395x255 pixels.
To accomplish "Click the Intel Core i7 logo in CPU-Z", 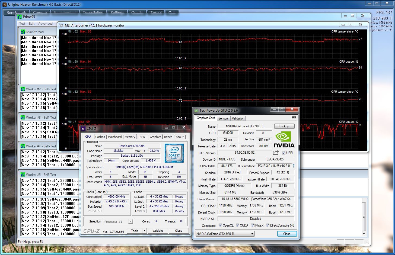I will point(174,153).
